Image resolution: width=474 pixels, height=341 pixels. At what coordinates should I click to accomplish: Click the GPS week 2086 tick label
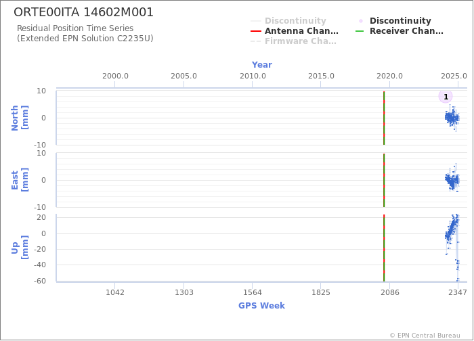pyautogui.click(x=389, y=292)
